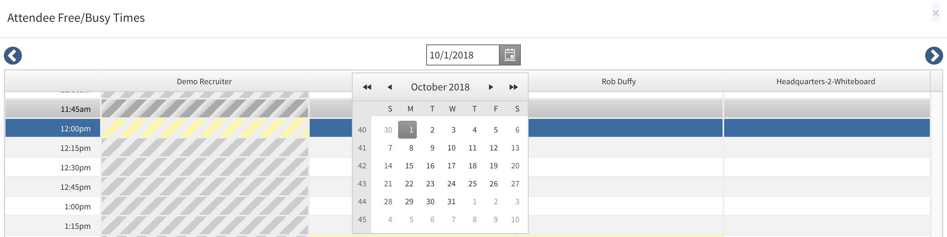Go to September using single left arrow
Image resolution: width=947 pixels, height=237 pixels.
pyautogui.click(x=390, y=87)
